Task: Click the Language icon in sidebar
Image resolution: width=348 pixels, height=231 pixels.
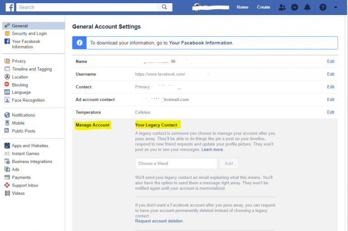Action: (7, 92)
